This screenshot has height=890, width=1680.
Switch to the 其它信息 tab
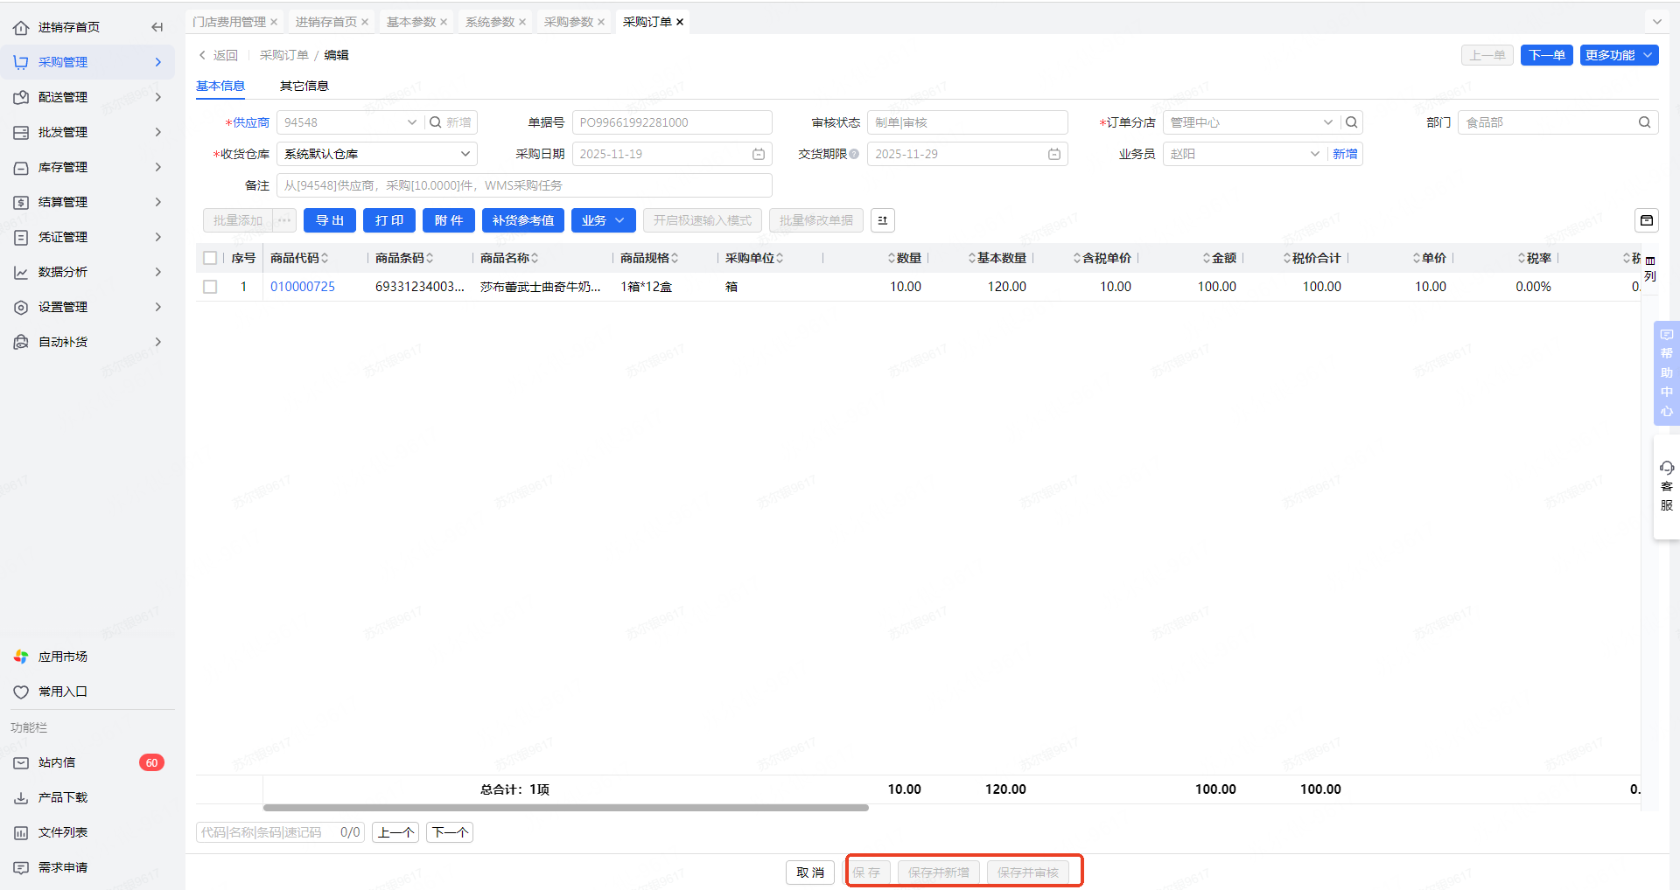[x=304, y=86]
